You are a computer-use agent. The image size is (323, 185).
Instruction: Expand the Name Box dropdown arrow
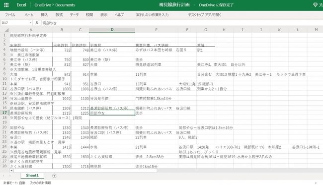click(x=30, y=23)
